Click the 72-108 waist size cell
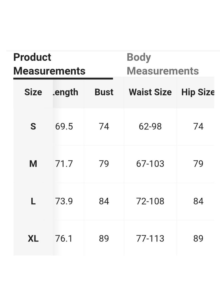Screen dimensions: 220x301 (x=150, y=201)
